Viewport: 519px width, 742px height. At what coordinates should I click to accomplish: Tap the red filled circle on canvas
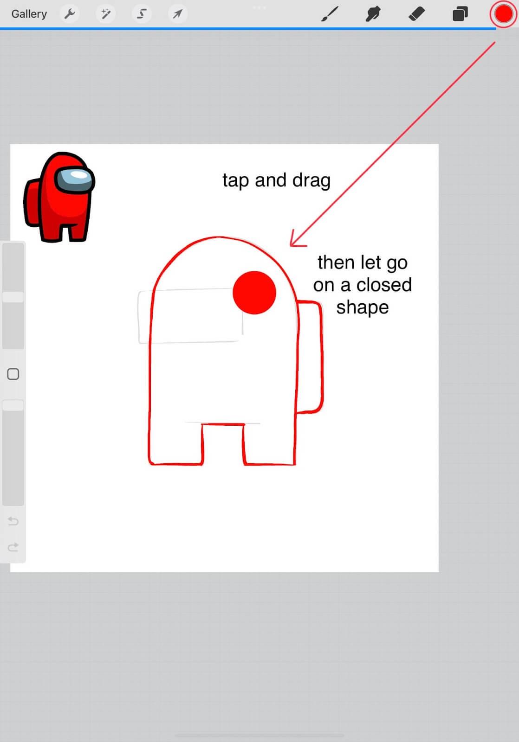[x=254, y=293]
